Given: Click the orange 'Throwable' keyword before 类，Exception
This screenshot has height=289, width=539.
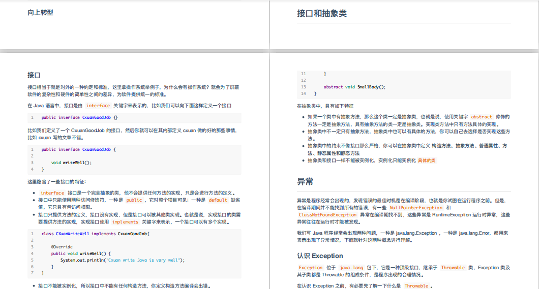Looking at the screenshot, I should click(x=453, y=268).
